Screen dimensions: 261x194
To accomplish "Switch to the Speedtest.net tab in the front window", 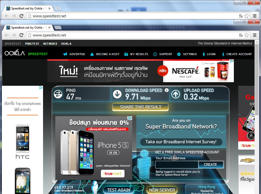I will [x=28, y=28].
